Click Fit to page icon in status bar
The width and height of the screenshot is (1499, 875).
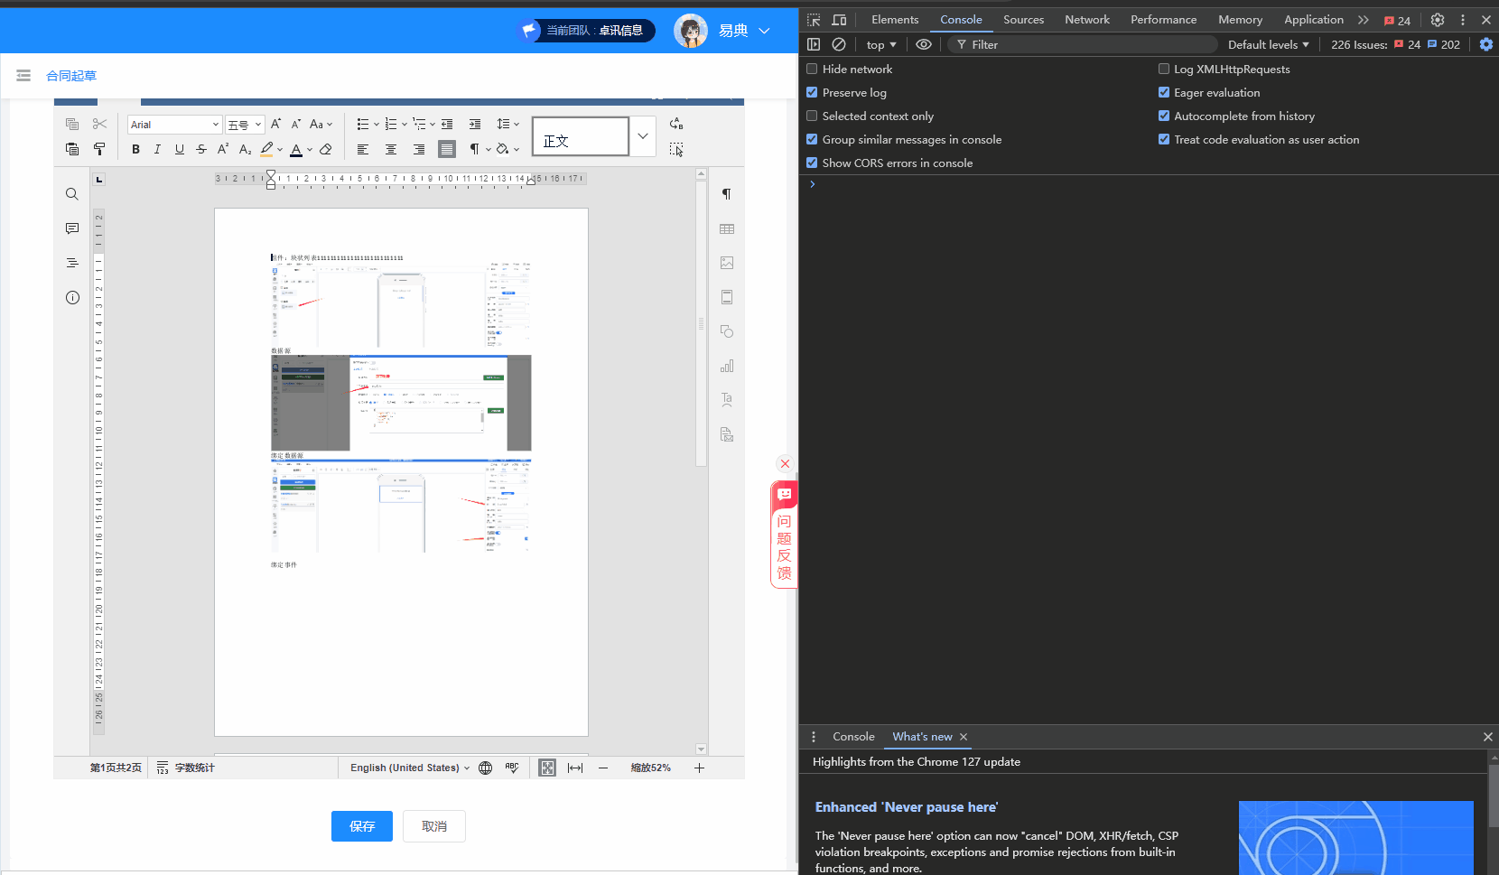(x=547, y=768)
